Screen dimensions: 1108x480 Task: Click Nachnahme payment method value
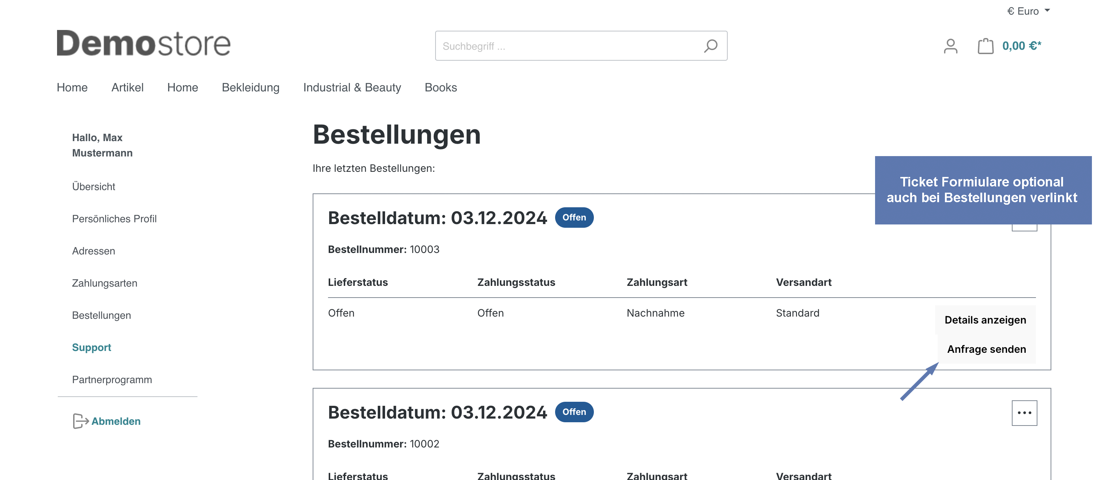pos(655,313)
